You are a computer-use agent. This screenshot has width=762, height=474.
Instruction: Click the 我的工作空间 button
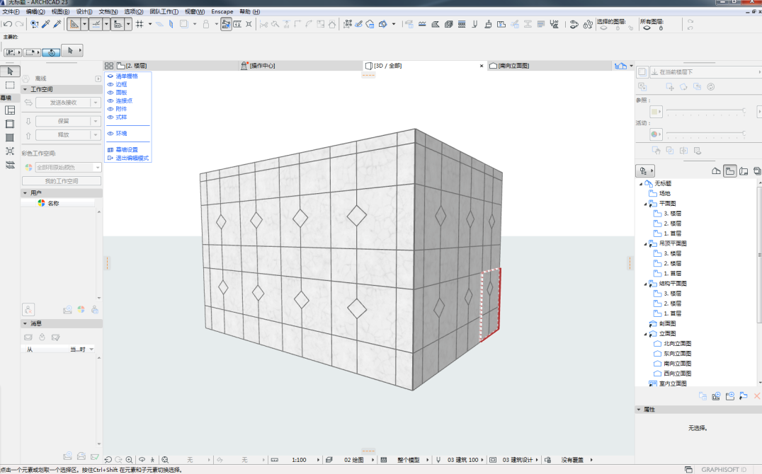coord(62,181)
